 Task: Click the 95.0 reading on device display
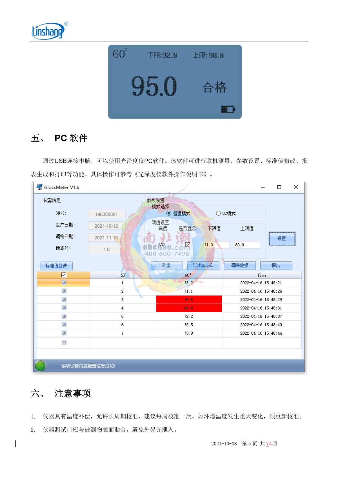pyautogui.click(x=154, y=86)
